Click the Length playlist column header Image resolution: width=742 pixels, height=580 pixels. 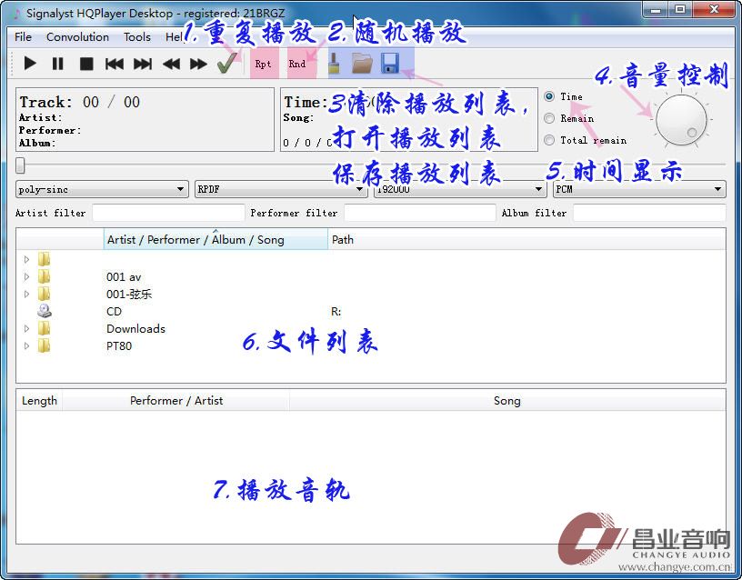tap(39, 401)
